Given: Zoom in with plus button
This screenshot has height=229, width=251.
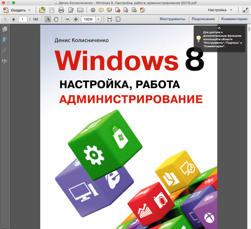Looking at the screenshot, I should [76, 19].
